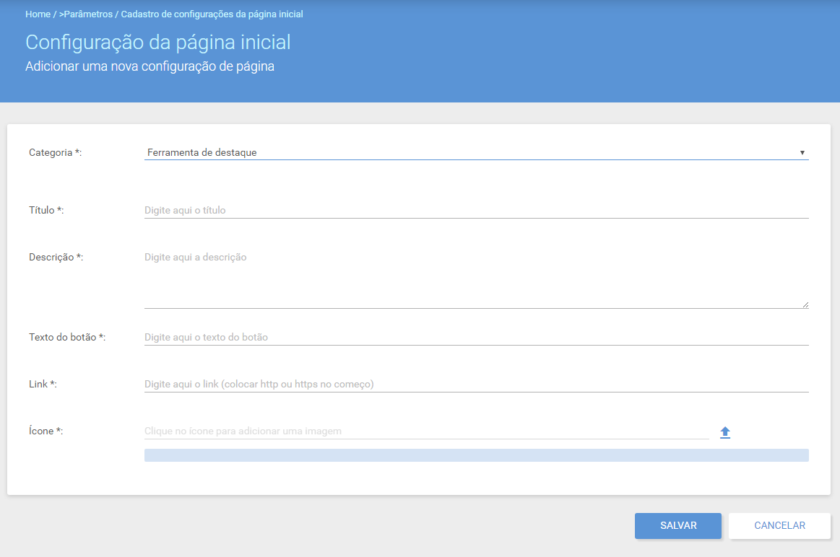Click the Descrição textarea resize handle
This screenshot has height=557, width=840.
805,304
